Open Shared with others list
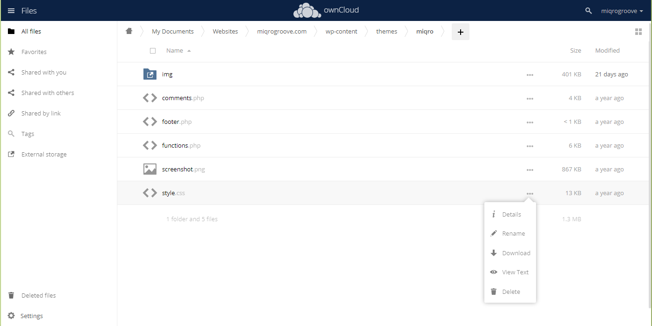This screenshot has height=326, width=652. point(58,93)
